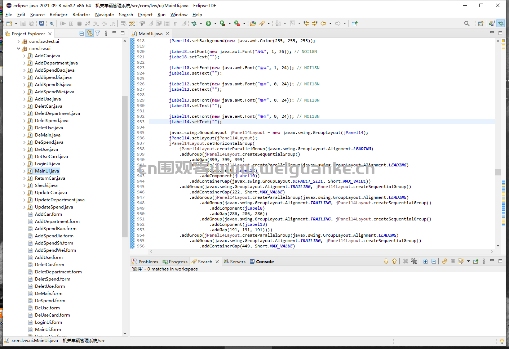Expand the com.lzw.test.ui package
The height and width of the screenshot is (349, 509).
pos(19,41)
